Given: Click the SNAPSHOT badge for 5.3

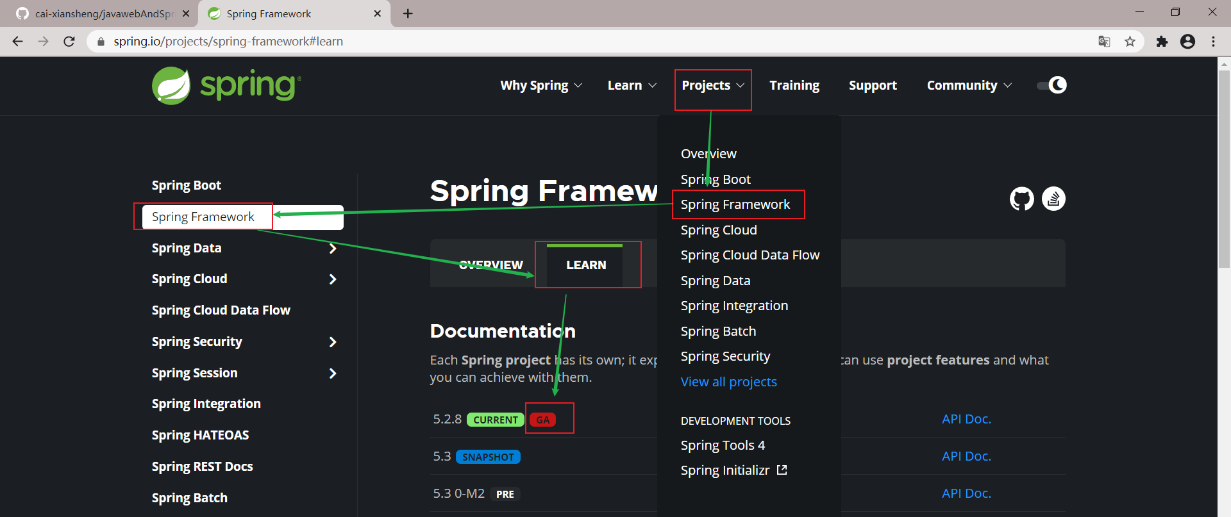Looking at the screenshot, I should 488,457.
